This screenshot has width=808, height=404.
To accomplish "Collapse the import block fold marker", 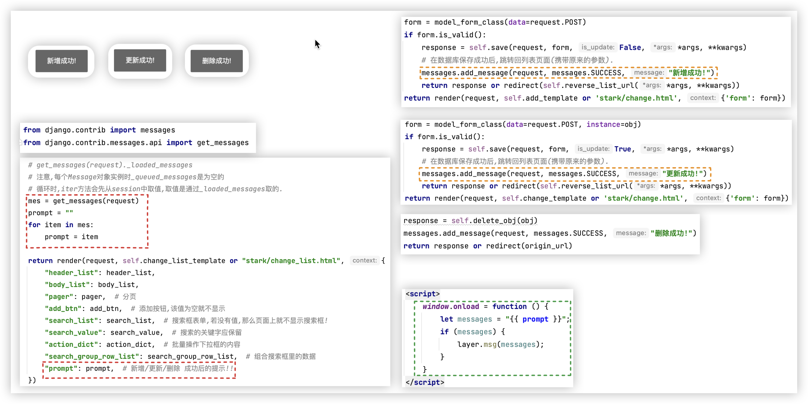I will pyautogui.click(x=21, y=143).
